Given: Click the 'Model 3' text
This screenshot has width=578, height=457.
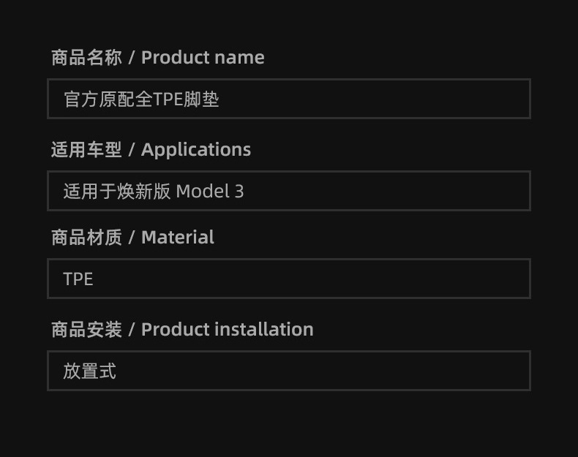Looking at the screenshot, I should point(210,191).
